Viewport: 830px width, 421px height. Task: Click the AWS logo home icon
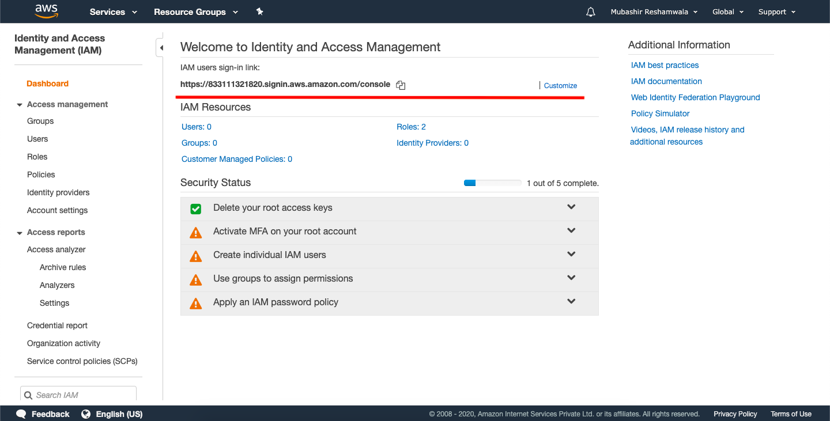click(x=46, y=11)
